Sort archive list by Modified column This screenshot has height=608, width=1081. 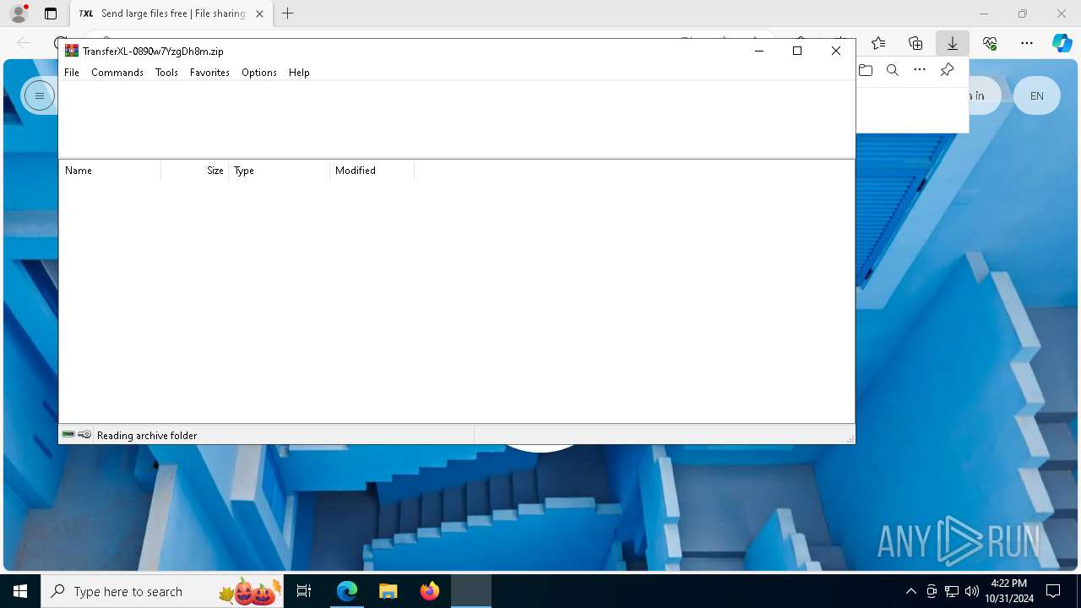372,171
